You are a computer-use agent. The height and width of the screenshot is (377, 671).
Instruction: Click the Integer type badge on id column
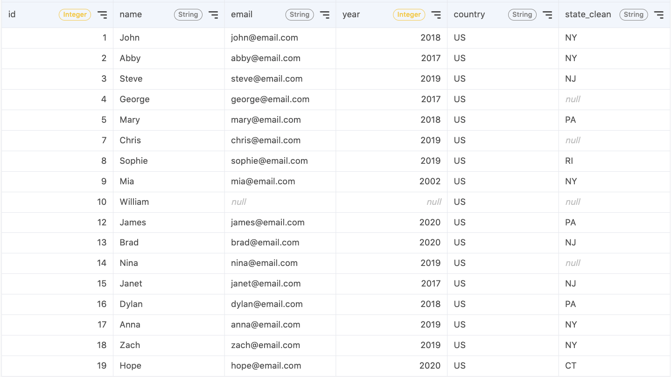75,14
